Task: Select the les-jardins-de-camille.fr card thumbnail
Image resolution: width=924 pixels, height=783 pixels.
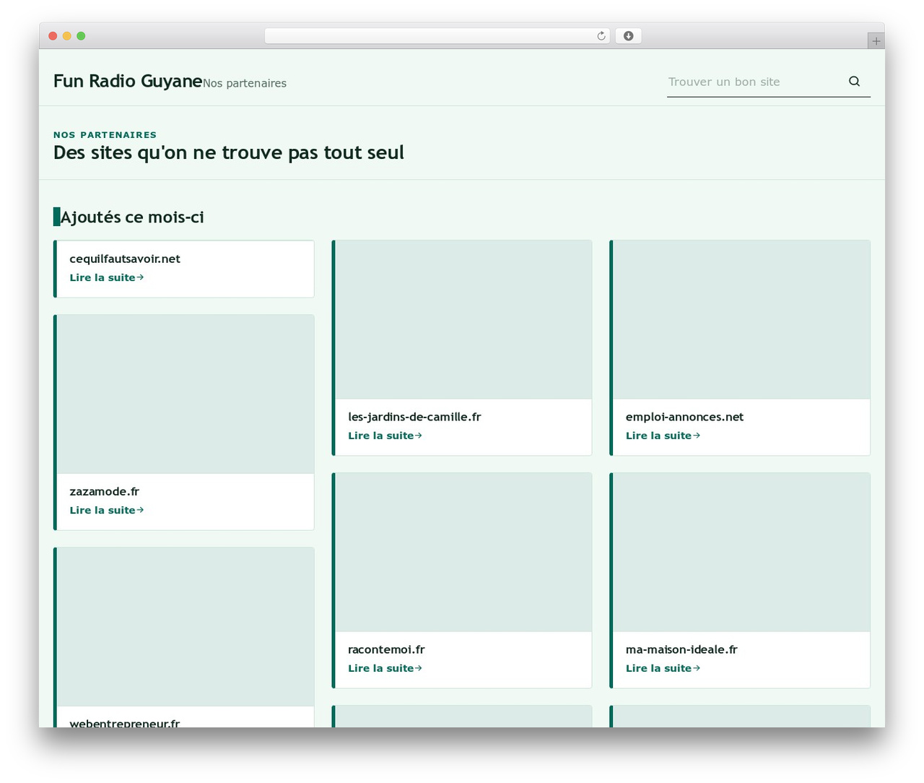Action: point(463,320)
